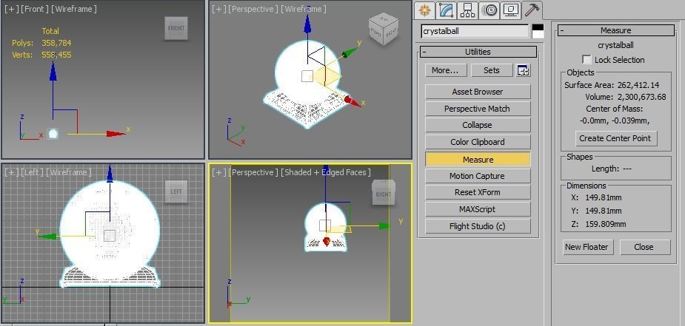Click the Surface Area value 262,412.14
This screenshot has width=685, height=326.
[638, 85]
